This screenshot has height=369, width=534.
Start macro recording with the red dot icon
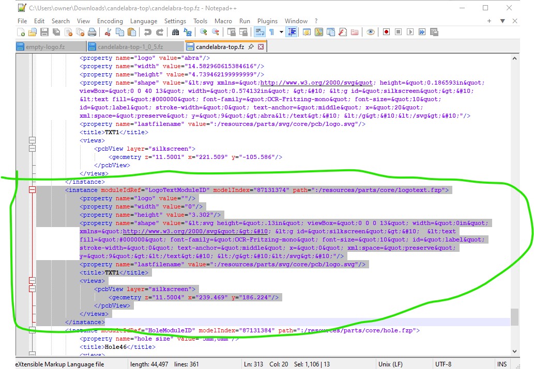coord(386,32)
